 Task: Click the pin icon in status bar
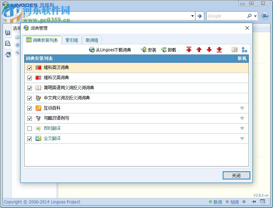[254, 202]
